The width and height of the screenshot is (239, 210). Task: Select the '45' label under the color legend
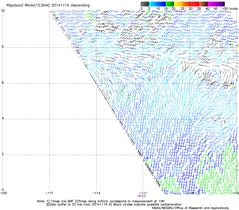(215, 9)
